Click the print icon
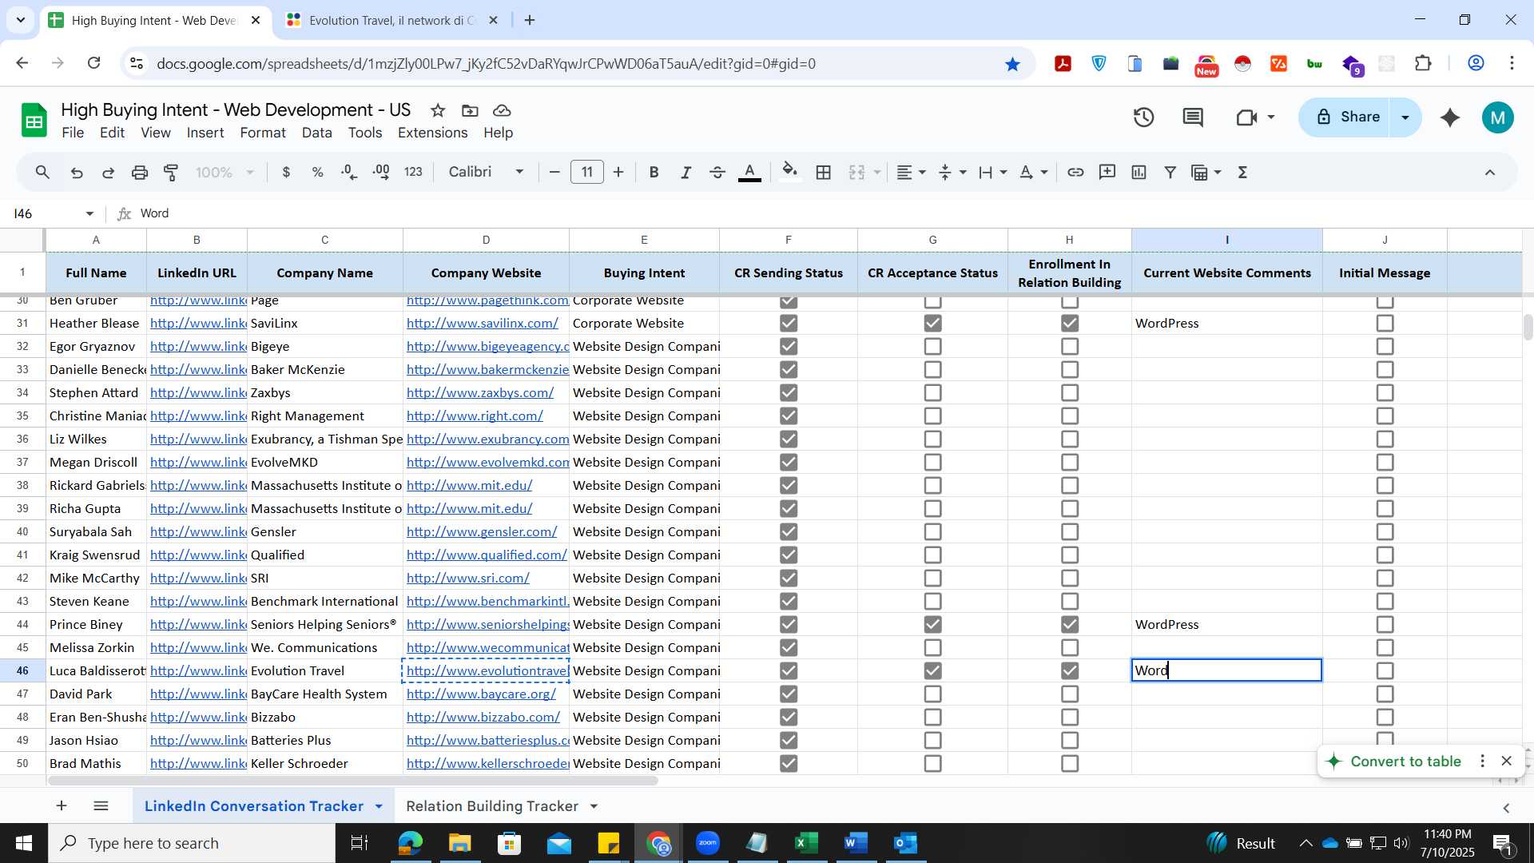1534x863 pixels. coord(140,173)
